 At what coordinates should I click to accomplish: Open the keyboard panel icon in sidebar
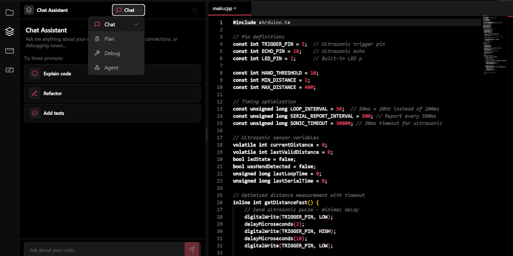point(10,50)
